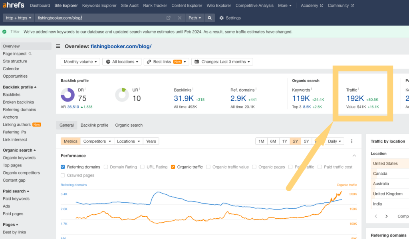Open Changes: Last 3 months dropdown
Image resolution: width=409 pixels, height=239 pixels.
click(x=222, y=62)
